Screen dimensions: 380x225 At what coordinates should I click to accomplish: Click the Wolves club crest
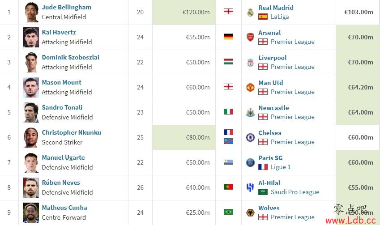click(x=250, y=212)
